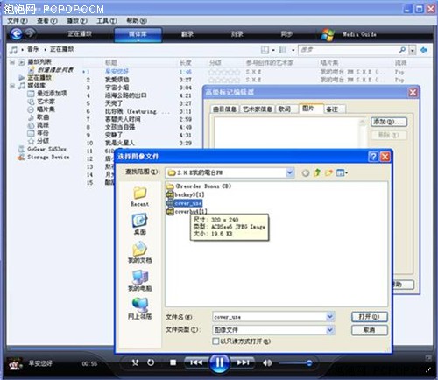Skip to the next track
This screenshot has height=380, width=438.
(x=243, y=362)
